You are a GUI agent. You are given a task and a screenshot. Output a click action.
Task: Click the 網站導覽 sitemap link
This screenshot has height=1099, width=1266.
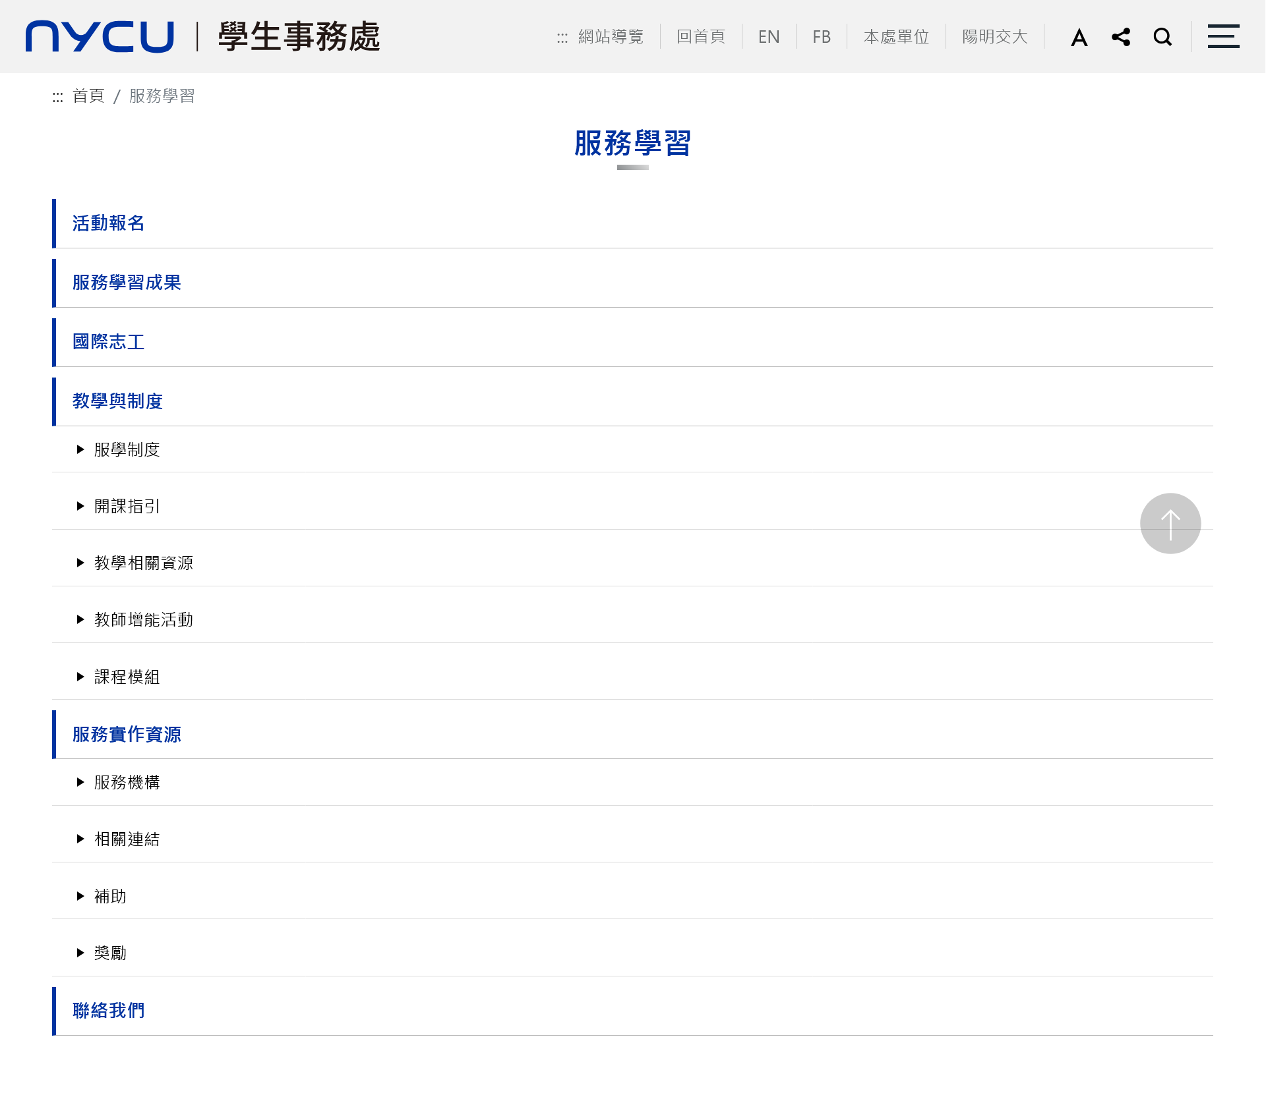coord(610,37)
